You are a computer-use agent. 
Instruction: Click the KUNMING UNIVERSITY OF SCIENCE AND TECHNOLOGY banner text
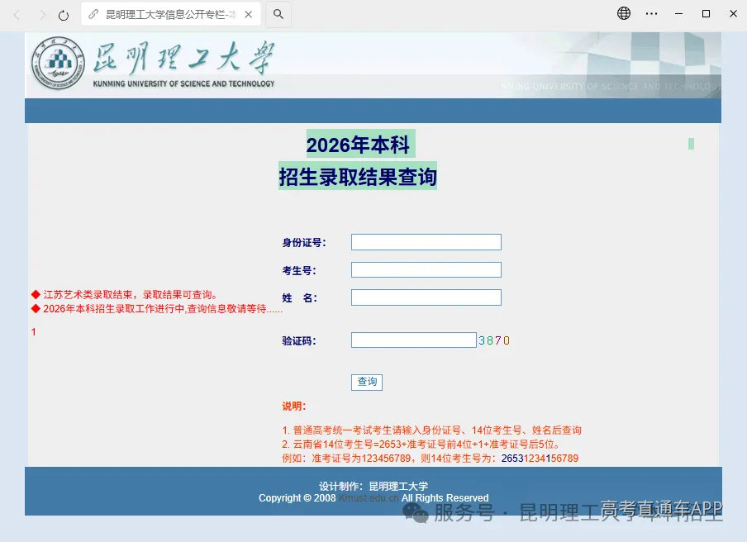click(184, 83)
